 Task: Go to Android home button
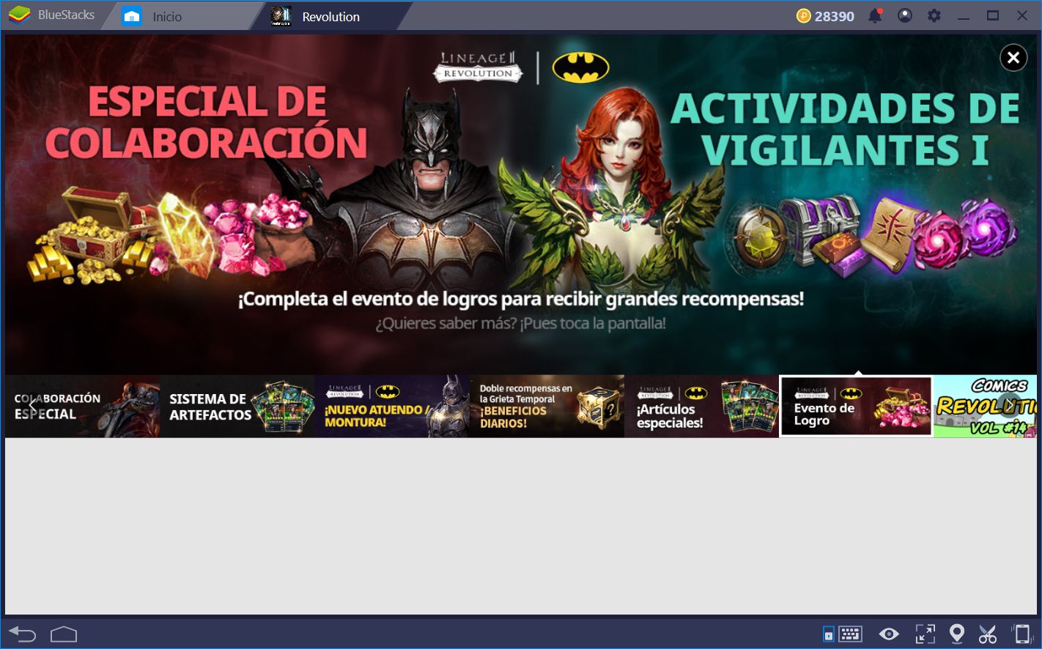click(x=64, y=634)
